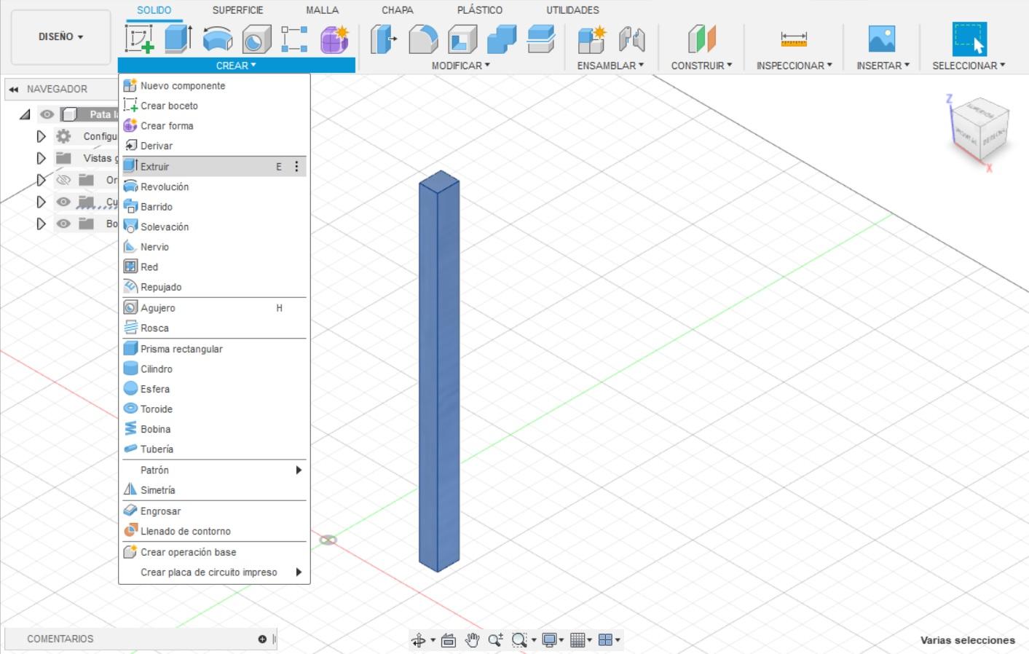Select the offset face icon in Modificar

pos(541,39)
